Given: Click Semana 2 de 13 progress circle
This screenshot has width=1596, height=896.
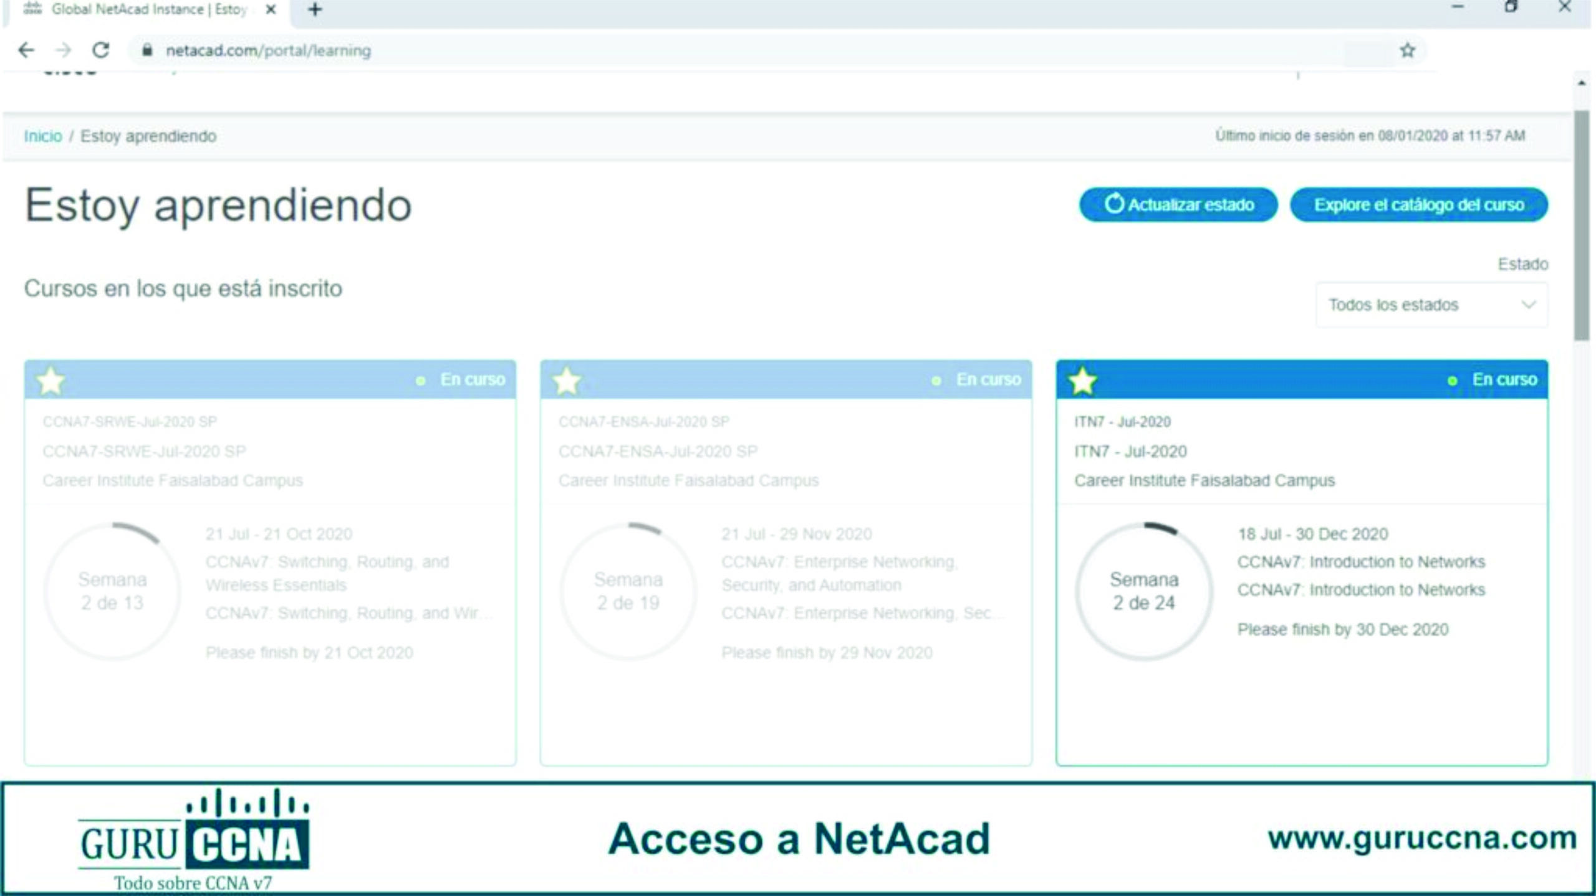Looking at the screenshot, I should click(x=112, y=591).
